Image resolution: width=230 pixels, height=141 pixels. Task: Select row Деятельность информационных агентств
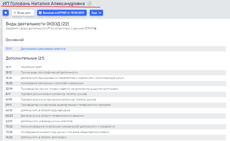(115, 121)
